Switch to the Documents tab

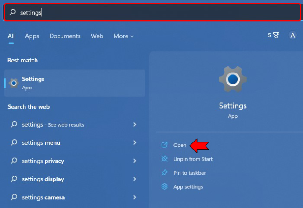coord(65,36)
